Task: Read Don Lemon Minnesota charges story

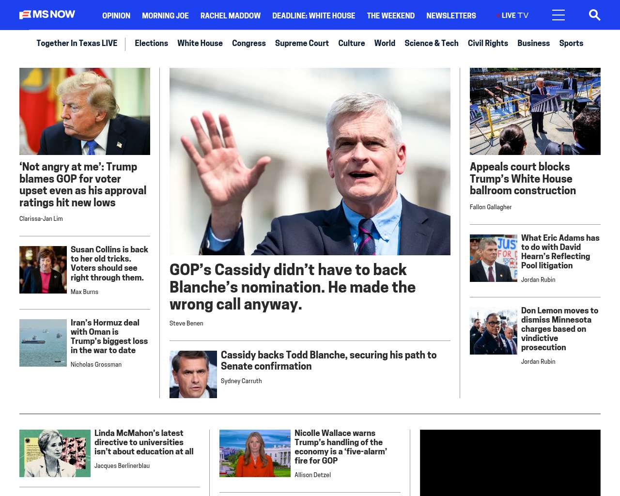Action: click(x=560, y=329)
